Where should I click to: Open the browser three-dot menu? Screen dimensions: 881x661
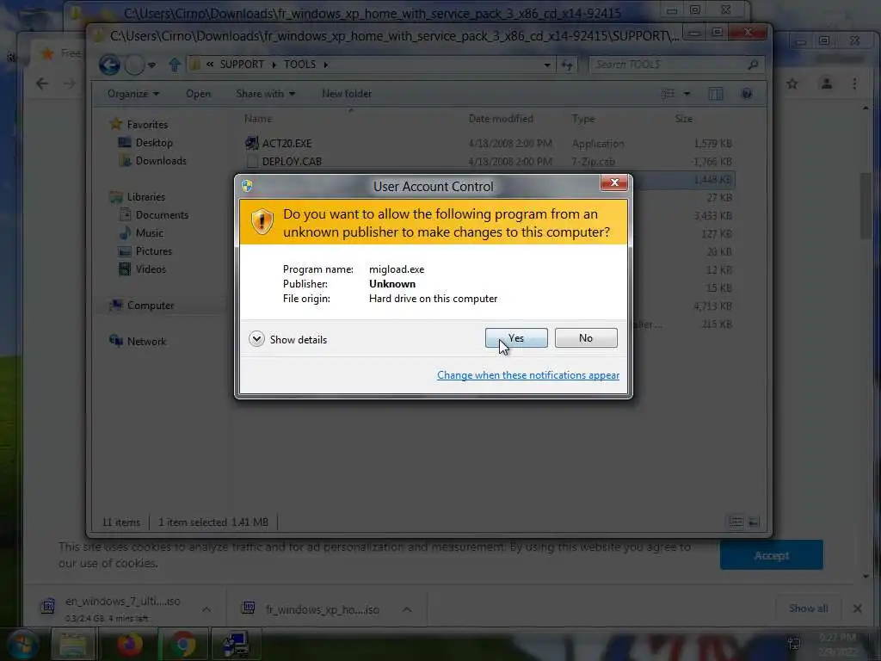(854, 83)
